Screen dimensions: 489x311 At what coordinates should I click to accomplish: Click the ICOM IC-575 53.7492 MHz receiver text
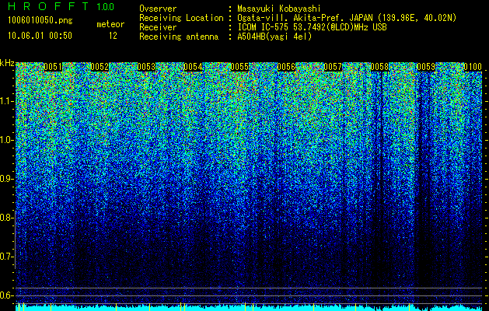(313, 27)
